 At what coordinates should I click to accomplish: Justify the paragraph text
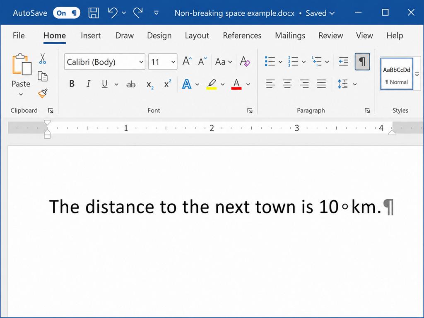click(x=321, y=84)
